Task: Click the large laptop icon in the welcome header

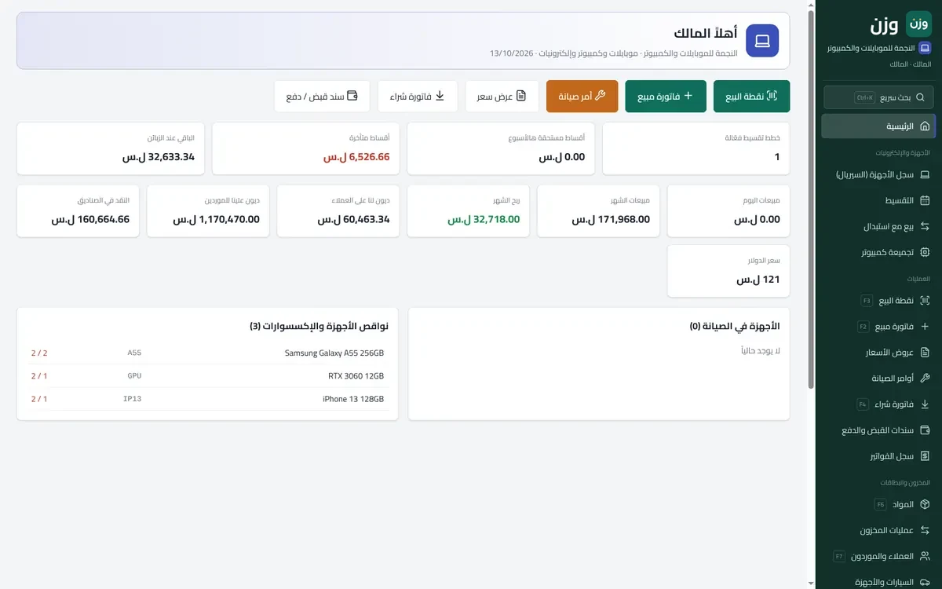Action: pyautogui.click(x=762, y=41)
